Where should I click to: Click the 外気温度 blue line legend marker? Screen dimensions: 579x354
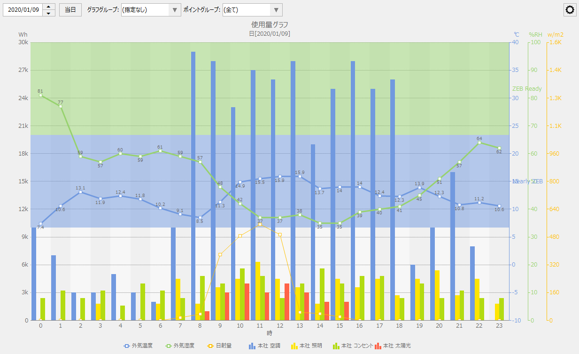[126, 346]
